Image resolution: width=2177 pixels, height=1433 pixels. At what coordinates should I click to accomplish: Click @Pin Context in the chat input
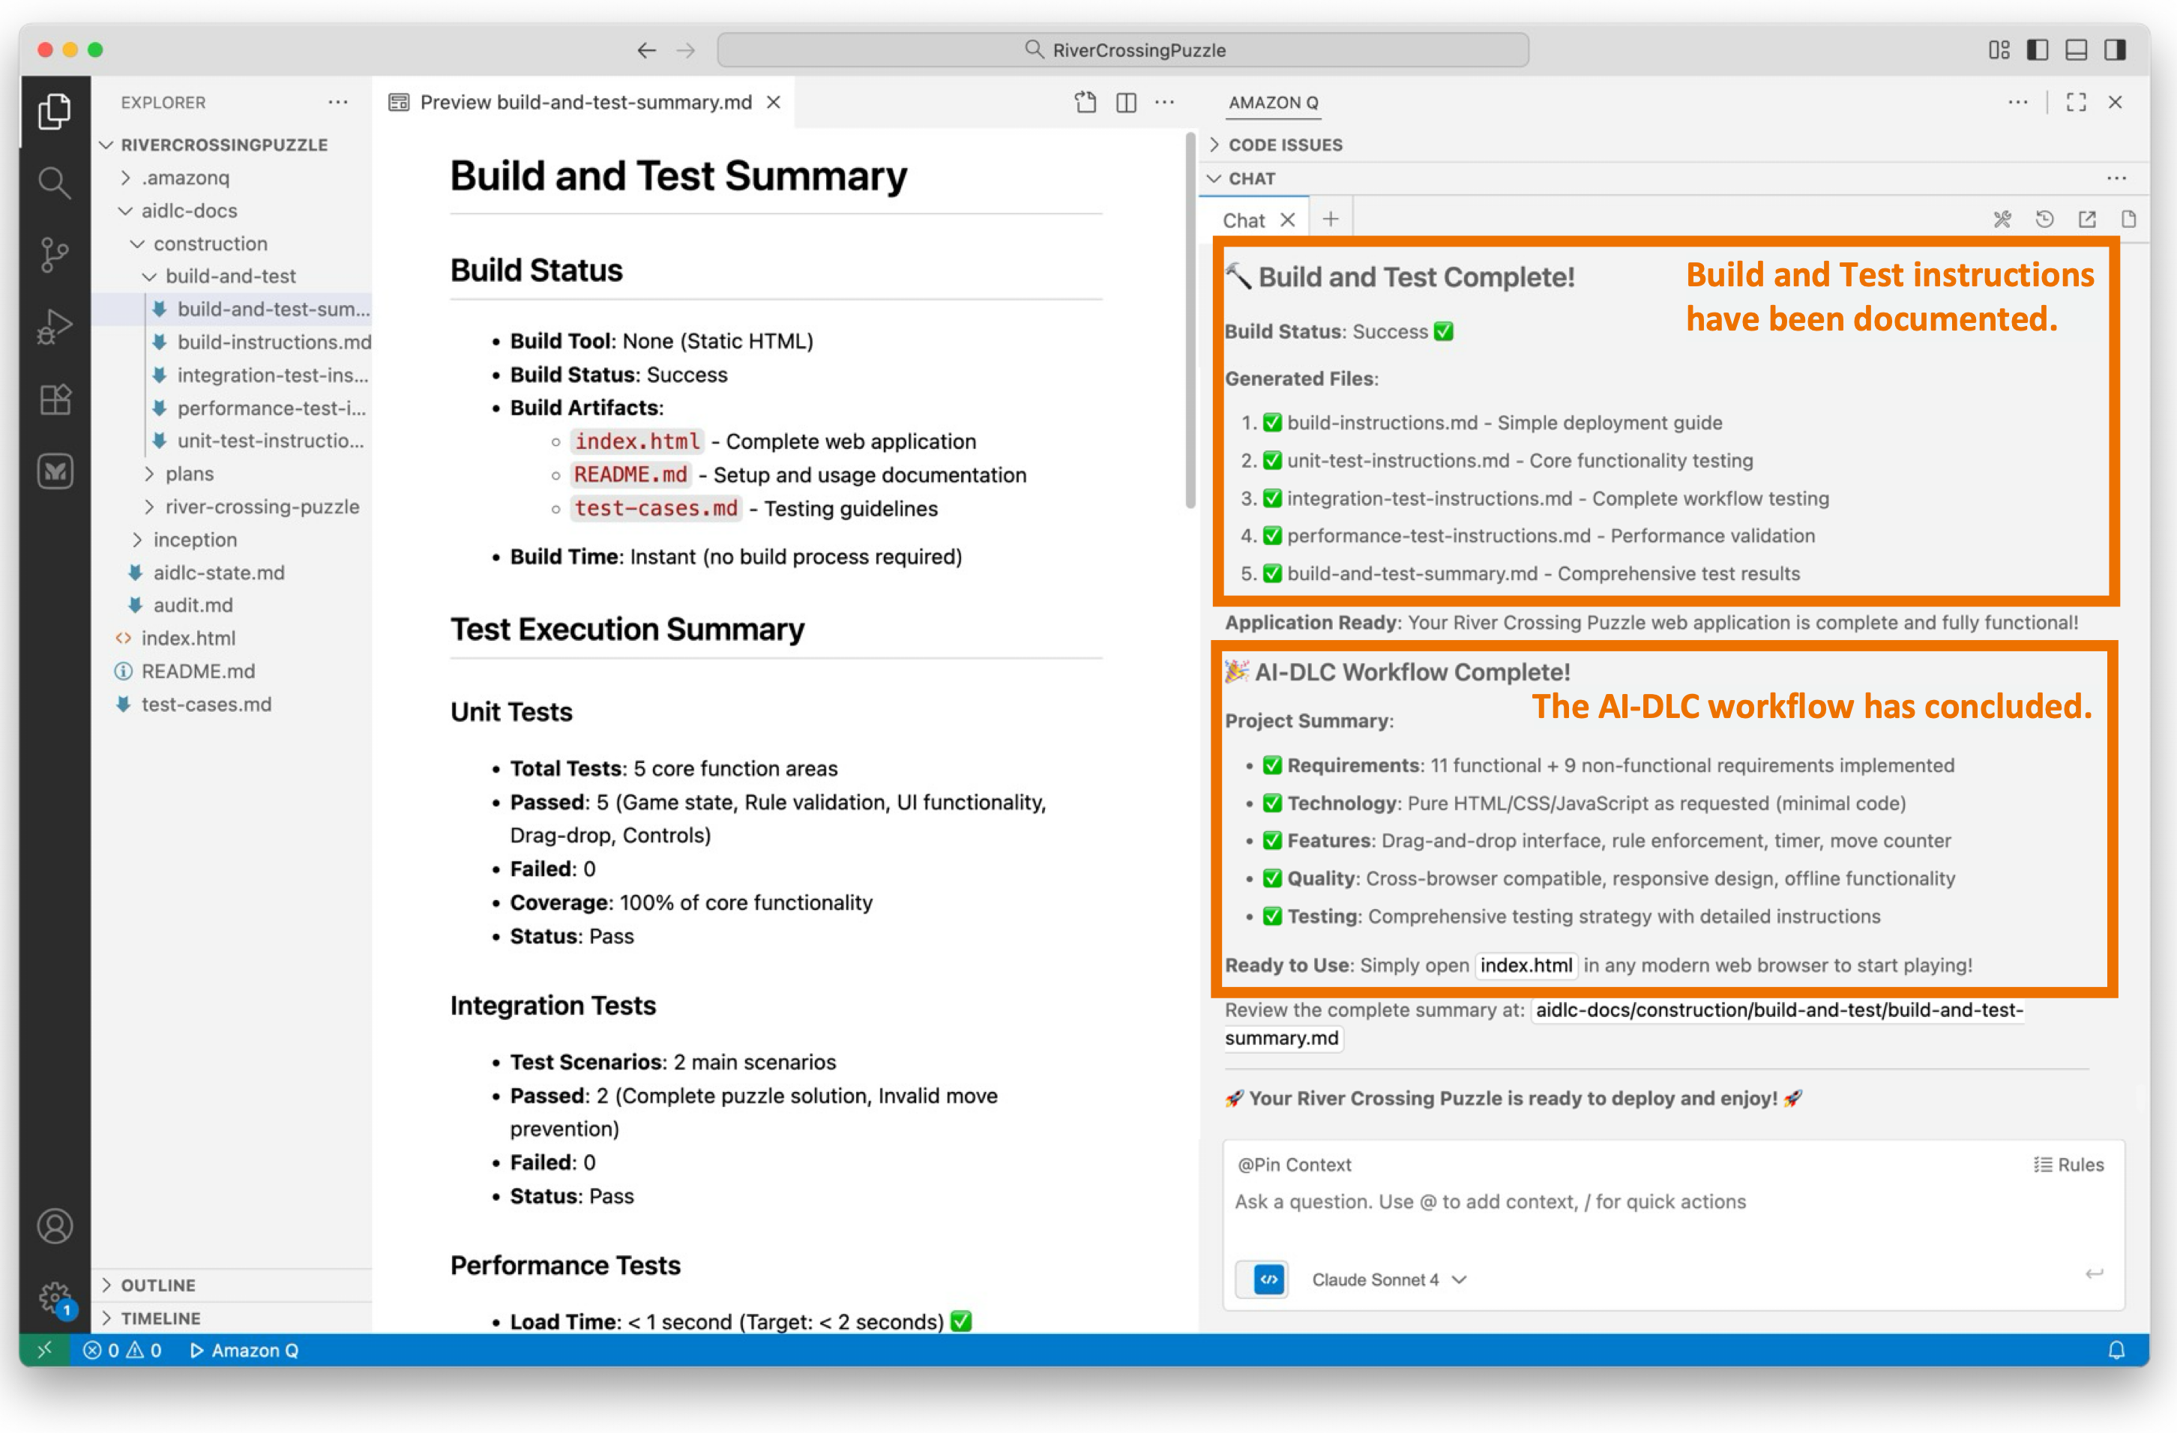pyautogui.click(x=1293, y=1164)
